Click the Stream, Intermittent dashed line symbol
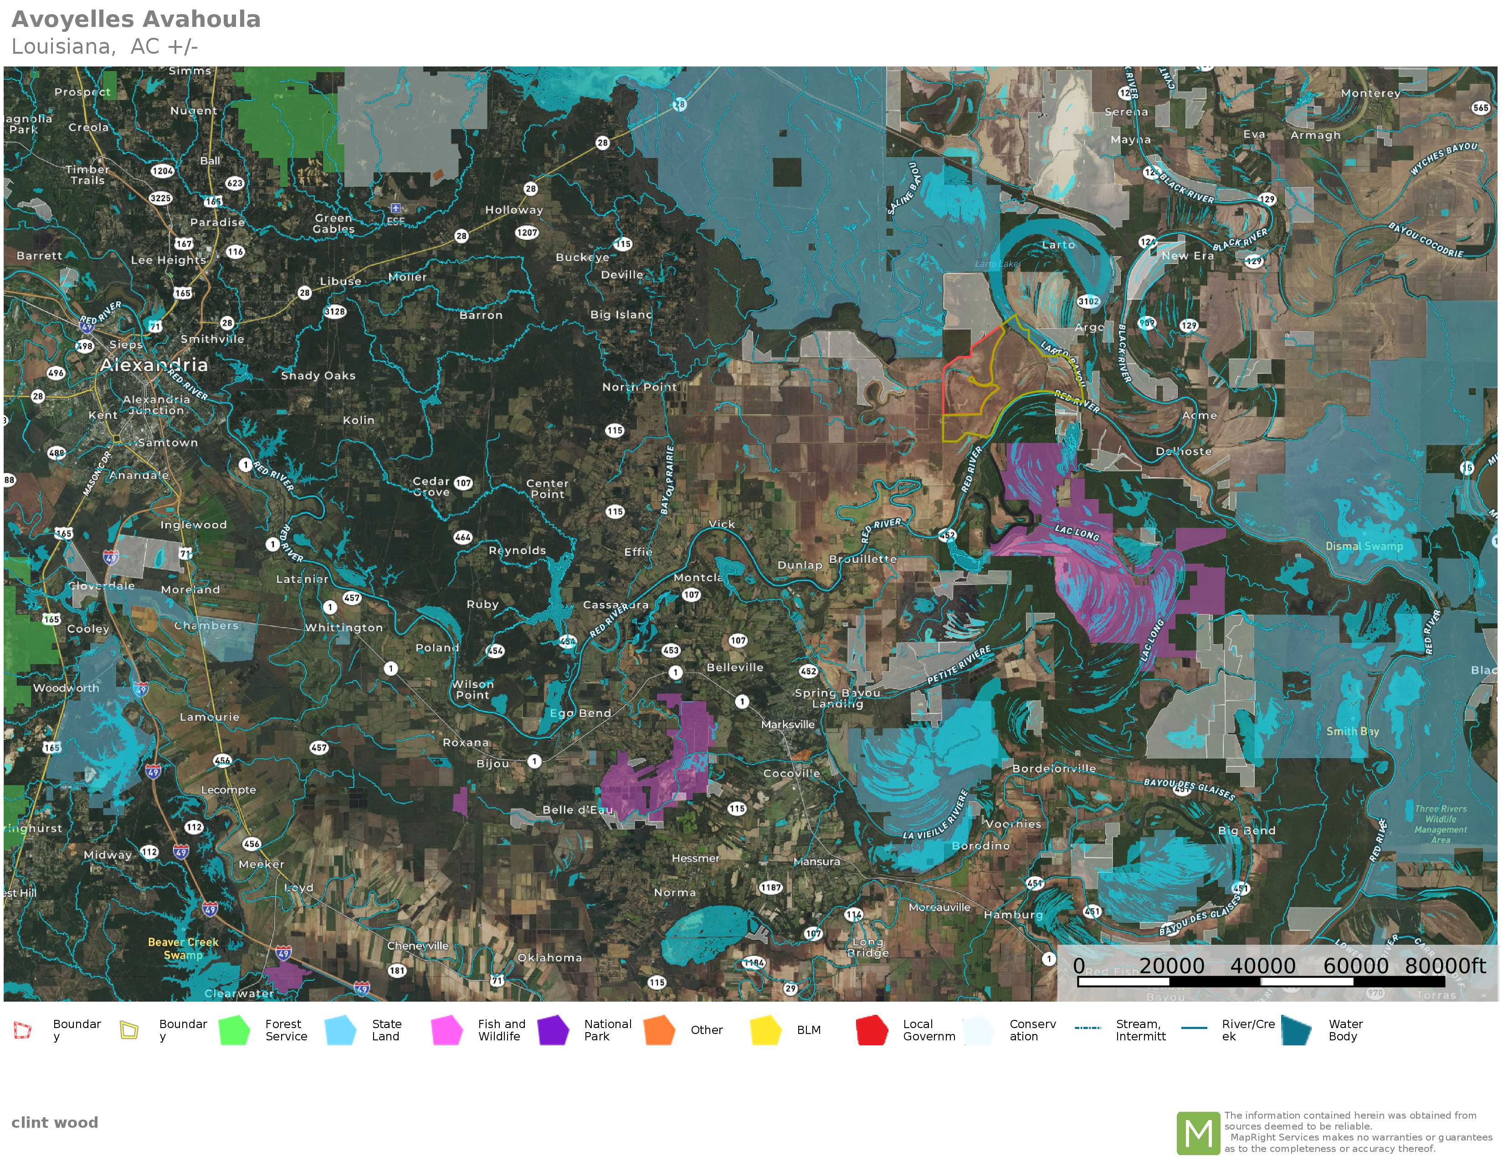The width and height of the screenshot is (1503, 1161). pyautogui.click(x=1088, y=1028)
